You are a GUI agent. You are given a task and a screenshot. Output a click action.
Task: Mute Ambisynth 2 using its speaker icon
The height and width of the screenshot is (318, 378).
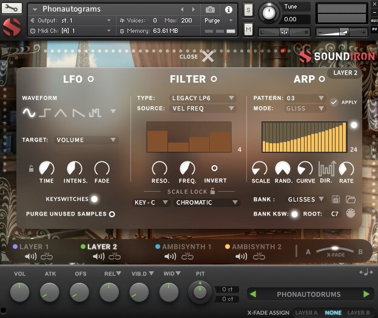point(241,256)
